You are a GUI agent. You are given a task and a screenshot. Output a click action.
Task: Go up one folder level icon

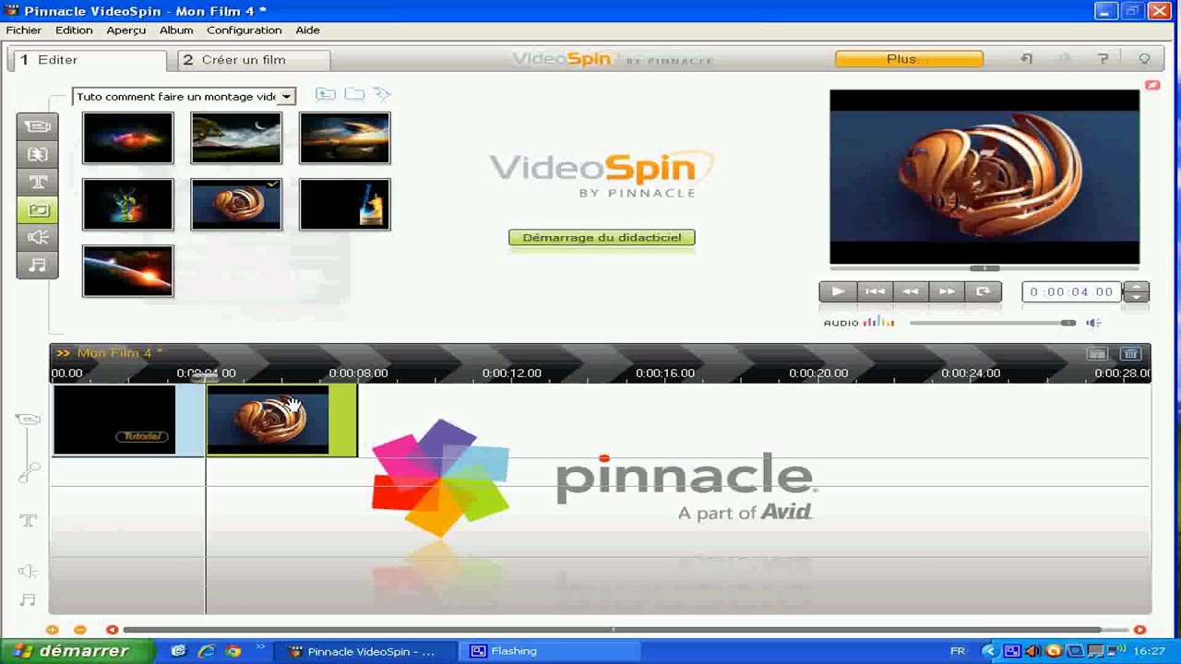coord(325,94)
